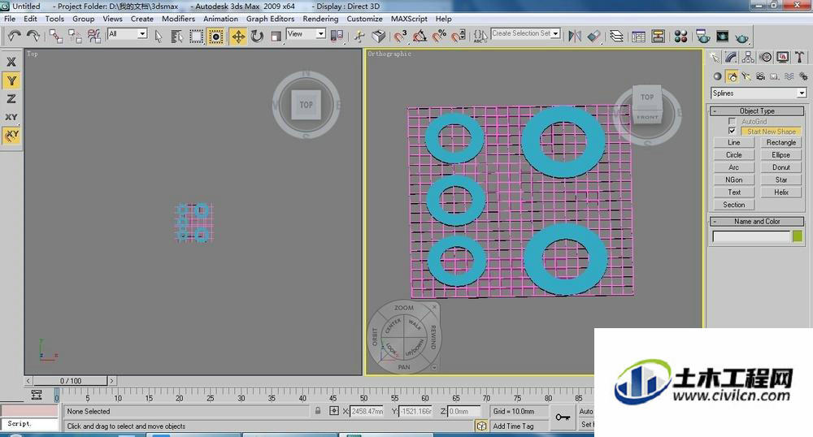Open the Rendering menu
Viewport: 813px width, 437px height.
(x=320, y=19)
